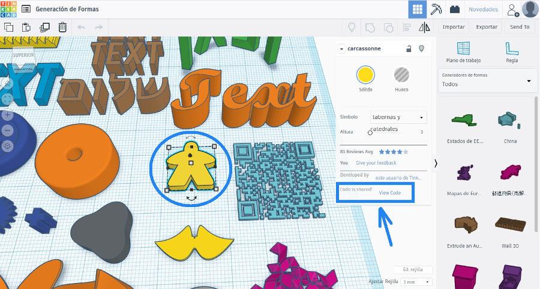Select the Regla ruler tool
Viewport: 540px width, 289px height.
click(512, 51)
